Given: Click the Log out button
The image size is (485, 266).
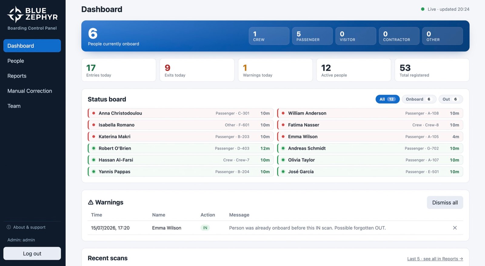Looking at the screenshot, I should [32, 254].
